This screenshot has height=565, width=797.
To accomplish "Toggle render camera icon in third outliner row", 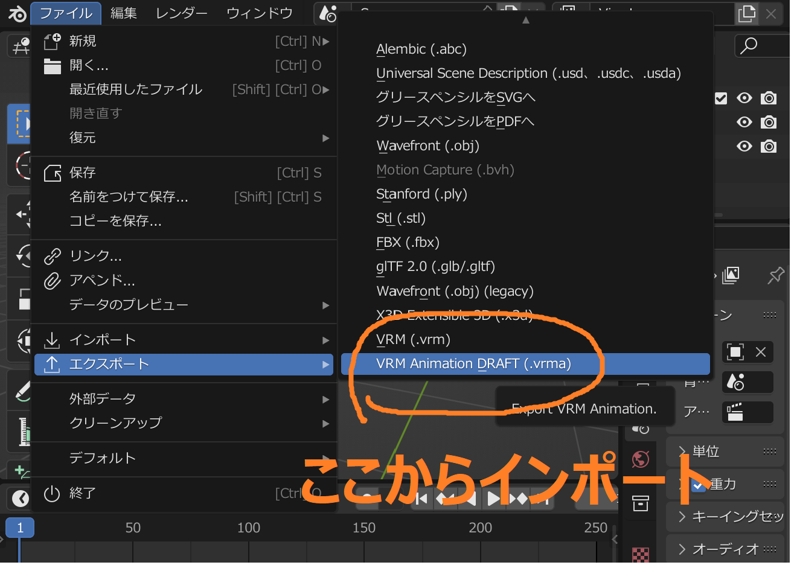I will (x=769, y=146).
